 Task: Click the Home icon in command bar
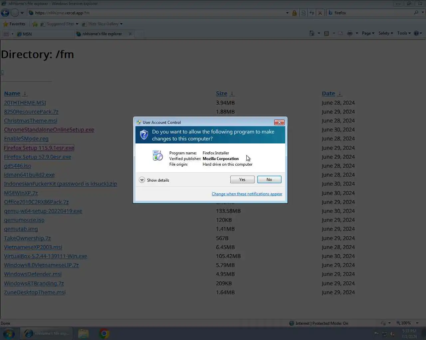point(312,33)
